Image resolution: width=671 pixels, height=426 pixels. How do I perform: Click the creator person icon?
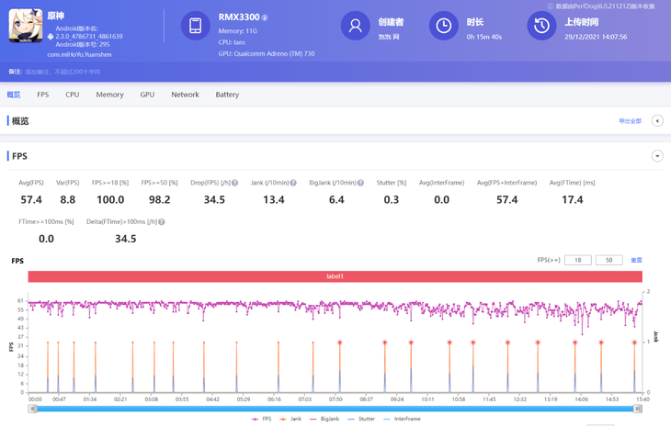(355, 27)
